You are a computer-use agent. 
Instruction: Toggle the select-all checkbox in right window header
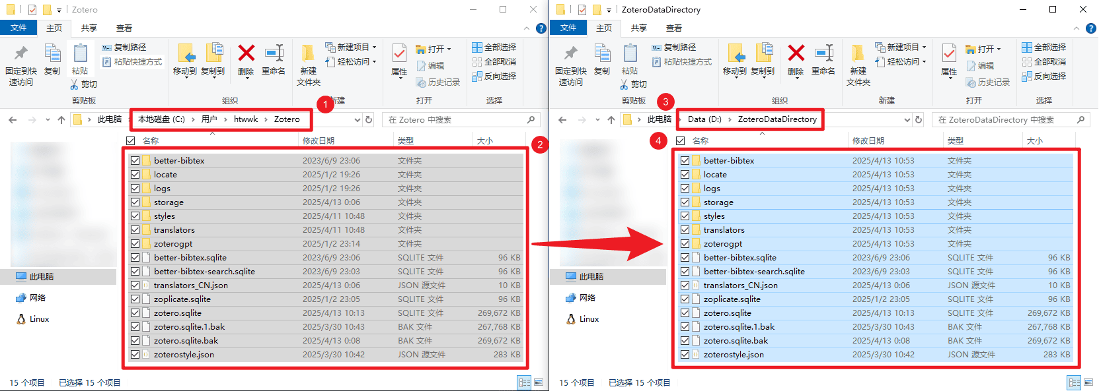(x=681, y=140)
